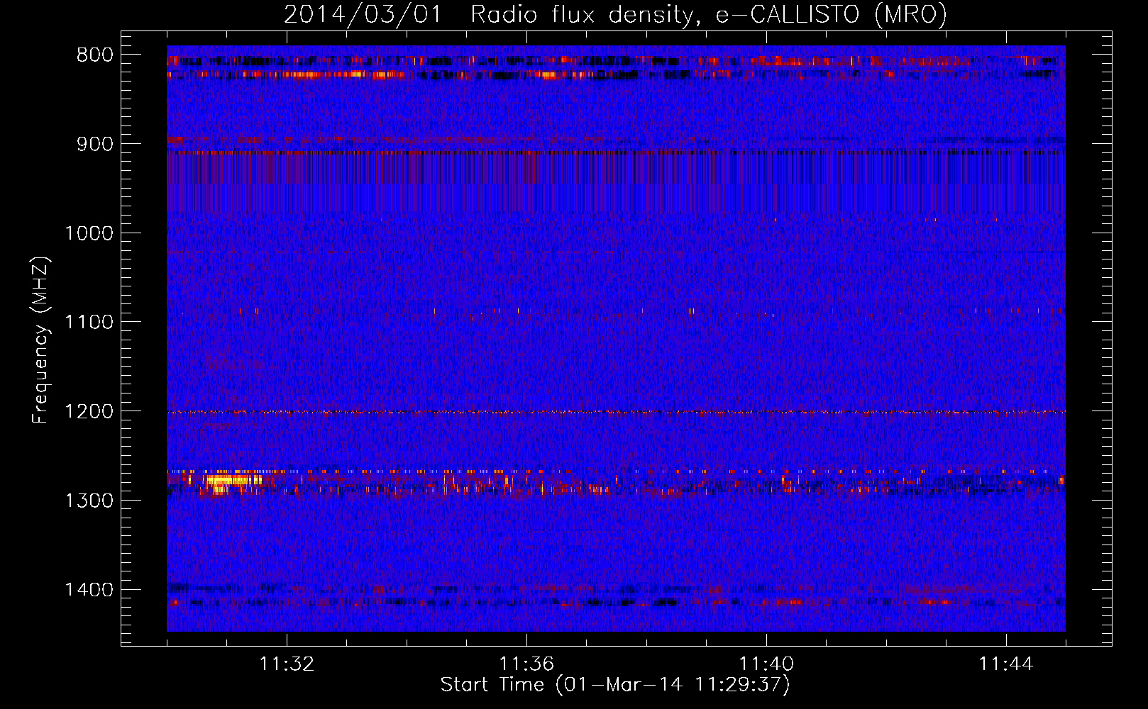Click the 11:40 time axis label
The height and width of the screenshot is (709, 1148).
[766, 664]
